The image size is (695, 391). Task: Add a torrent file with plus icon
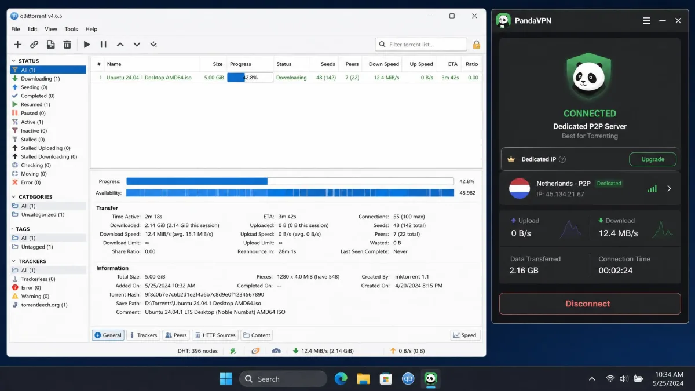coord(17,45)
